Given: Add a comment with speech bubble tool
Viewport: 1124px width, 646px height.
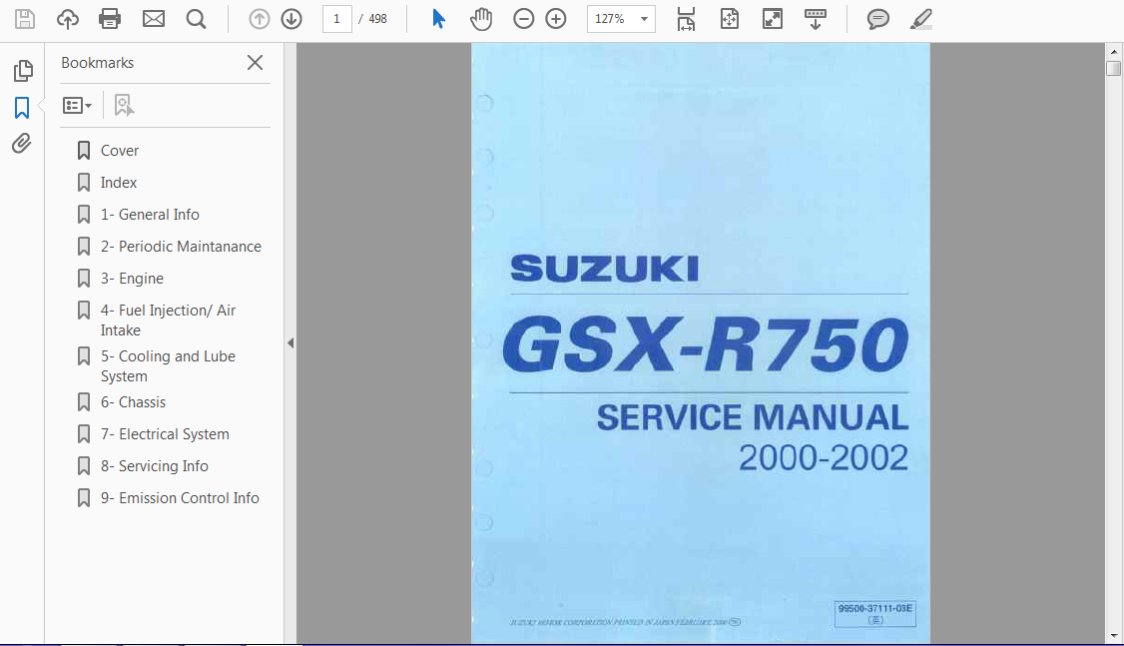Looking at the screenshot, I should coord(877,19).
